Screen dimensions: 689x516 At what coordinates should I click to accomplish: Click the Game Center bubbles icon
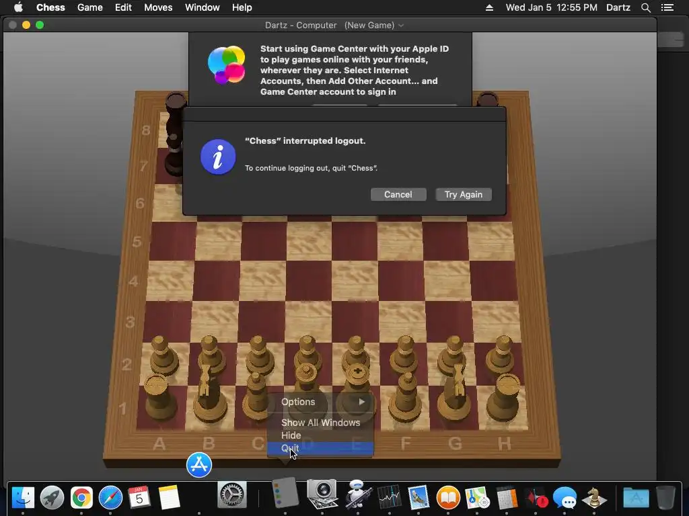[226, 64]
